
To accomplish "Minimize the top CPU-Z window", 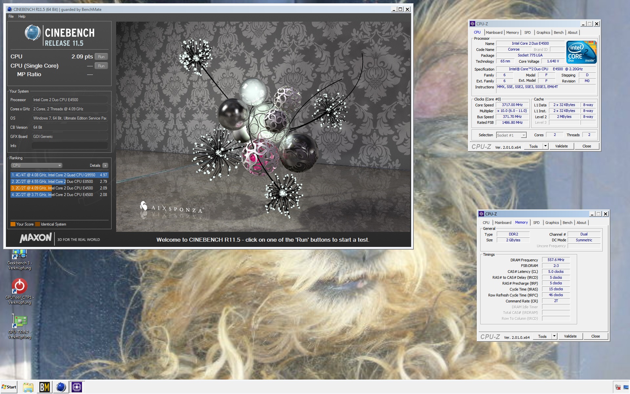I will click(583, 24).
